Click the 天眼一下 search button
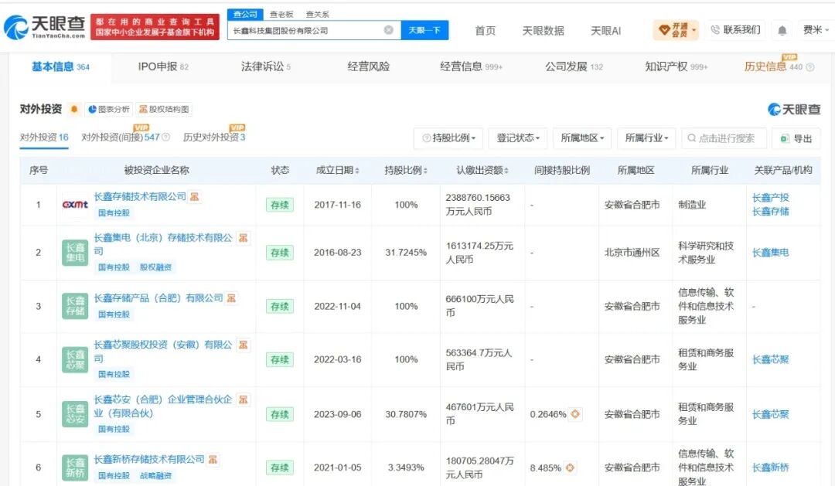Image resolution: width=835 pixels, height=486 pixels. point(424,30)
